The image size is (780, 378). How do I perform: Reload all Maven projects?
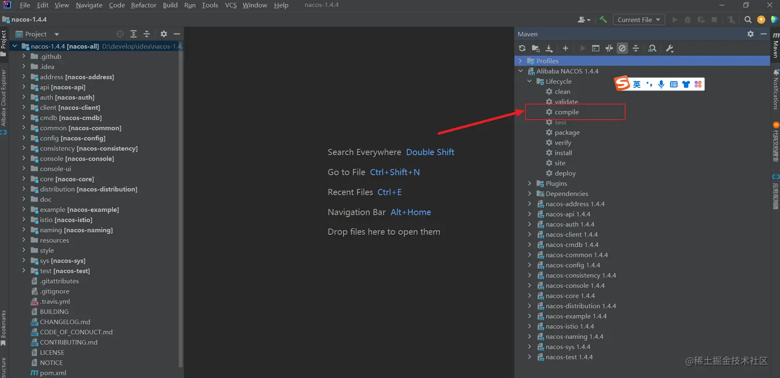point(522,48)
